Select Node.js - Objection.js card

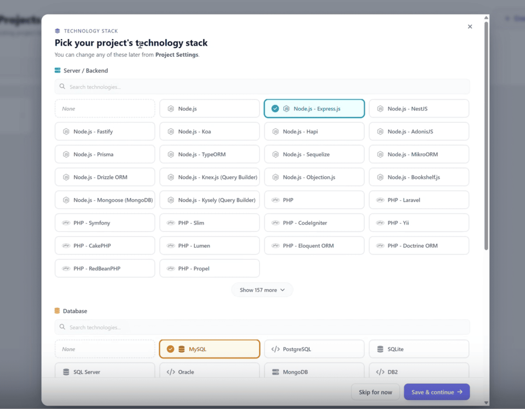[x=314, y=177]
